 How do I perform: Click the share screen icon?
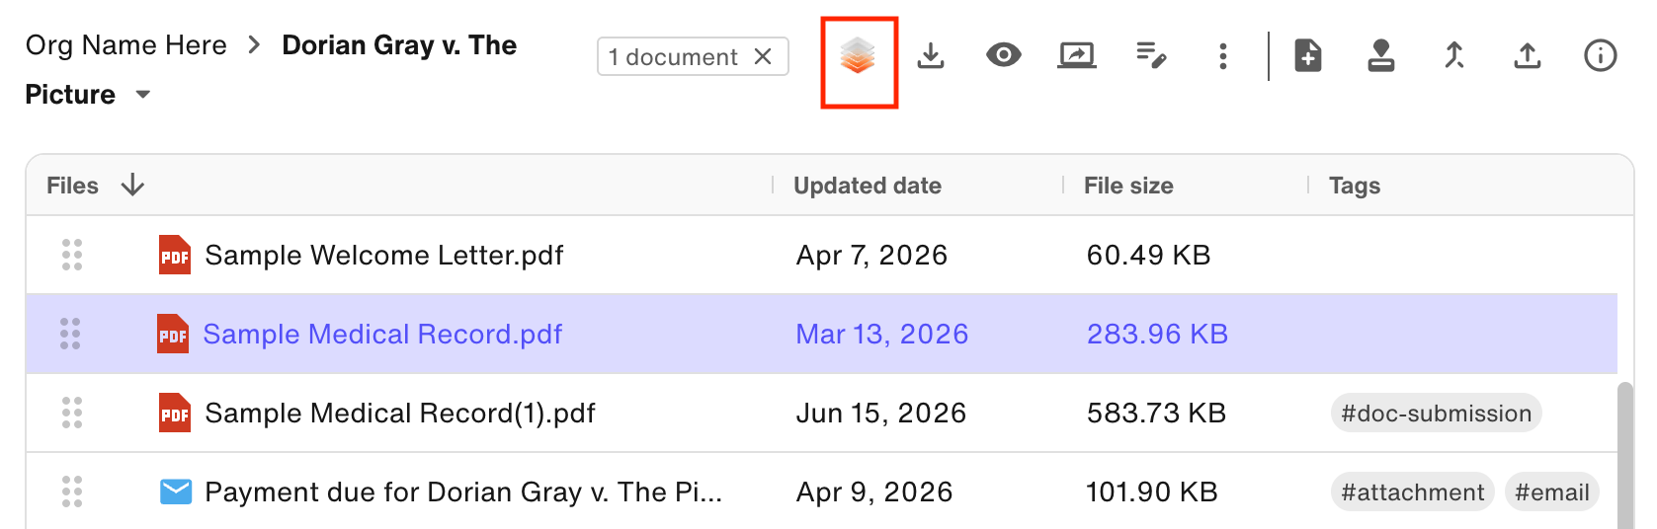click(x=1077, y=55)
